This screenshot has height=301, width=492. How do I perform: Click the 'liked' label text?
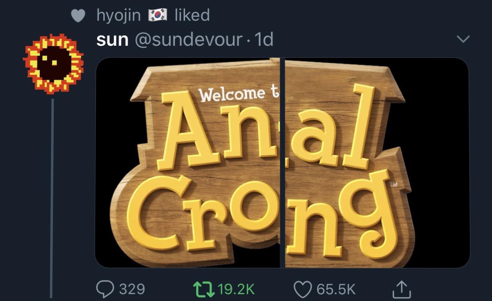coord(192,15)
